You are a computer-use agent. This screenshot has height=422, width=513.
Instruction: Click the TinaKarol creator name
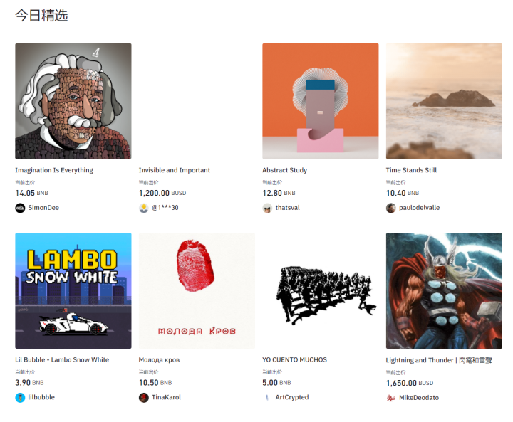point(166,397)
